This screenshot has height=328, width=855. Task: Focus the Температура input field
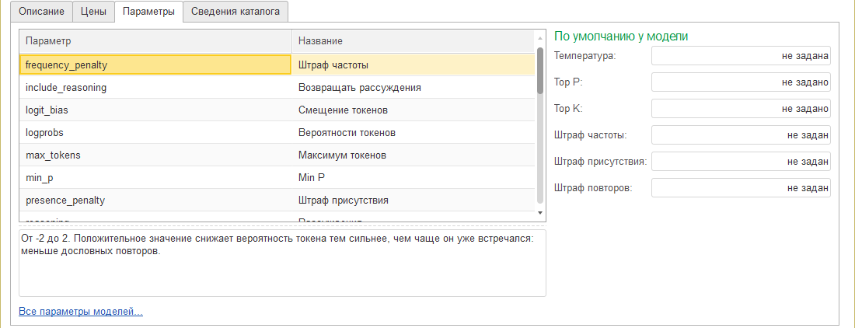[741, 56]
